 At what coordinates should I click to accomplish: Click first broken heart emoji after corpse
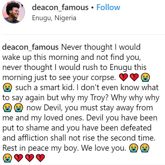pos(123,77)
